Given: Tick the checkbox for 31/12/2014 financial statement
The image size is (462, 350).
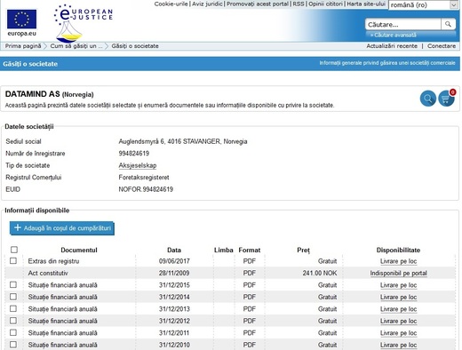Looking at the screenshot, I should 13,297.
